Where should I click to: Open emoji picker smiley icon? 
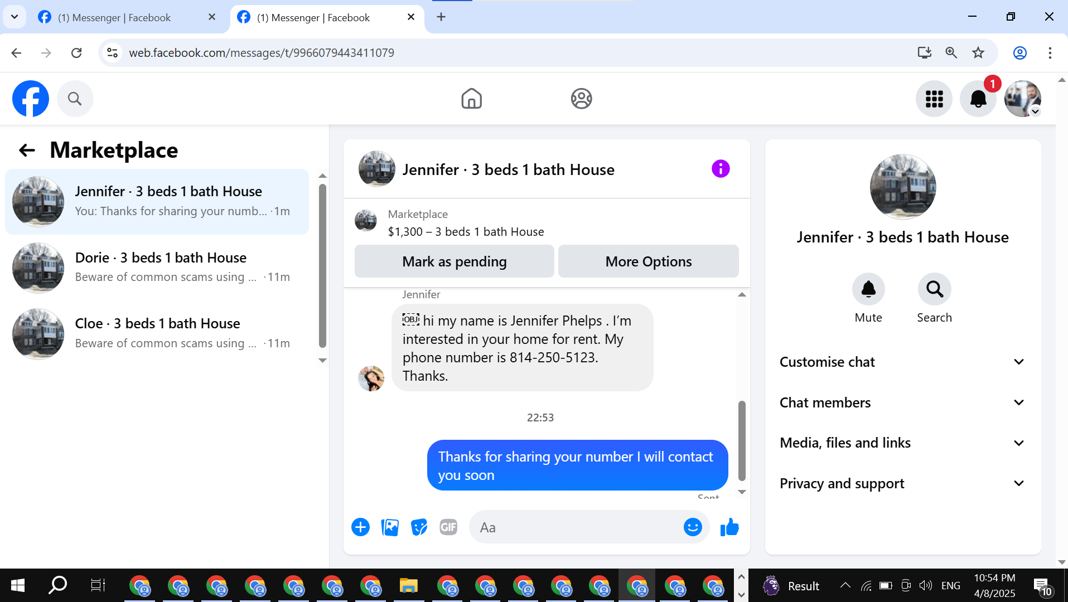tap(693, 527)
